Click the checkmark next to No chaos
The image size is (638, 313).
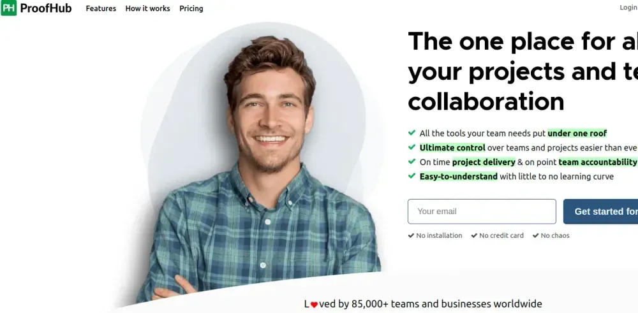pyautogui.click(x=535, y=235)
